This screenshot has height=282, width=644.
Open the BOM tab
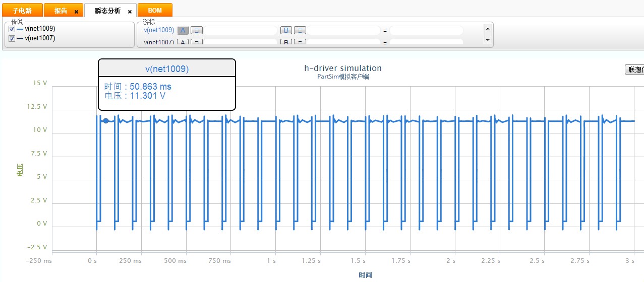click(x=155, y=10)
